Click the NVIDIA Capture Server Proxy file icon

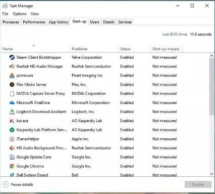(x=12, y=94)
